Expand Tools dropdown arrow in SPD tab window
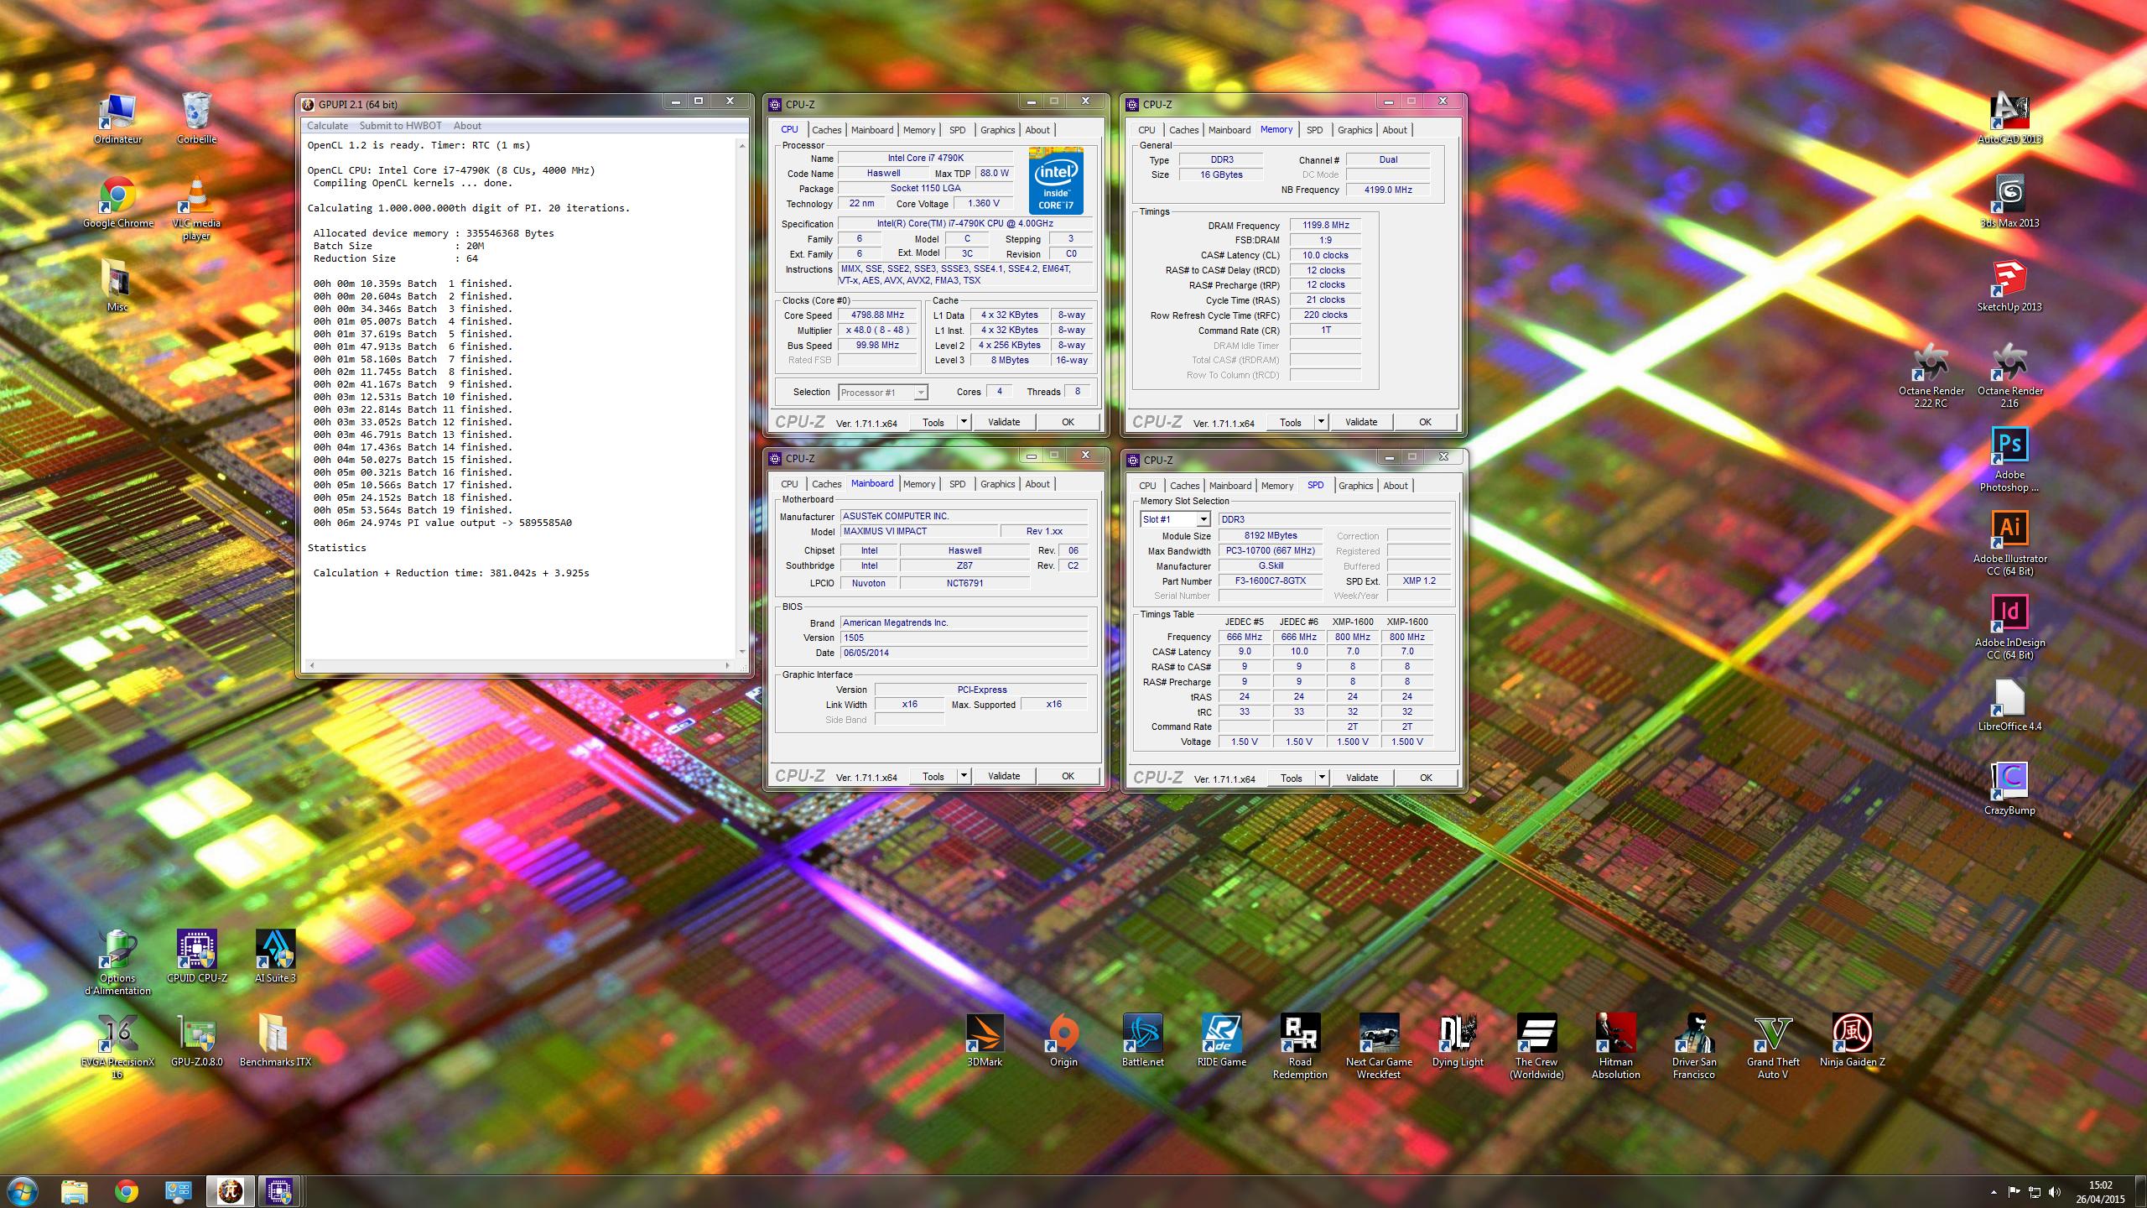Screen dimensions: 2147x1208 1322,778
